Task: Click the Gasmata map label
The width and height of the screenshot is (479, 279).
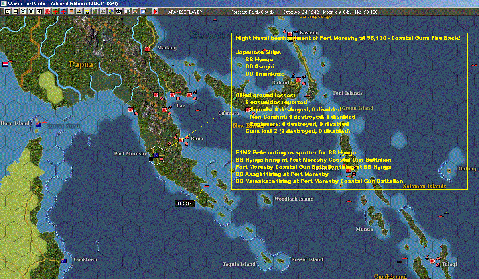Action: point(229,113)
